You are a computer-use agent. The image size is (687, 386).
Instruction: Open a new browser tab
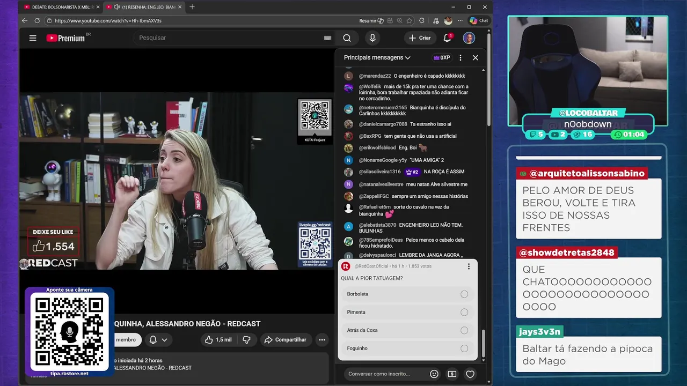click(192, 7)
